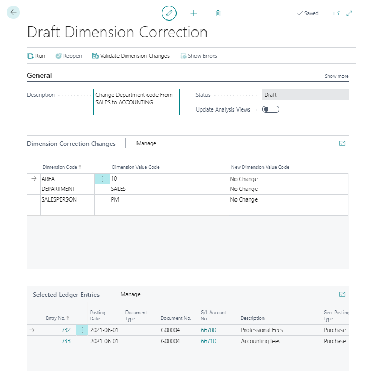This screenshot has width=382, height=371.
Task: Toggle the Update Analysis Views switch
Action: tap(271, 109)
